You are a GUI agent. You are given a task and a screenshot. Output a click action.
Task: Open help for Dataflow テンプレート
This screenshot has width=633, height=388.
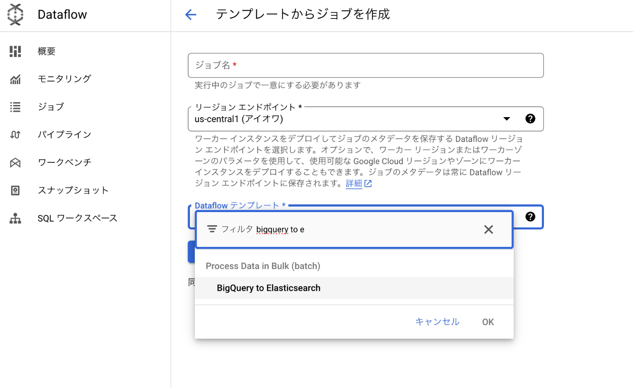click(x=530, y=217)
